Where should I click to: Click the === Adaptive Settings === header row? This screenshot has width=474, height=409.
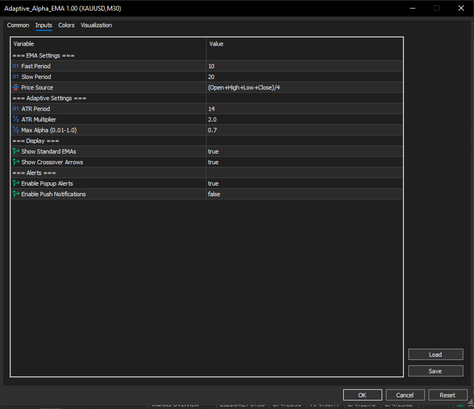pos(207,98)
